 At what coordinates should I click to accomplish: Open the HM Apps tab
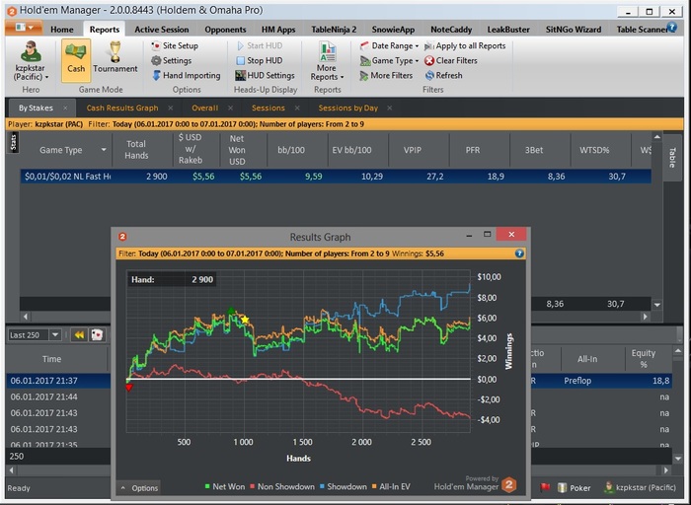coord(278,30)
